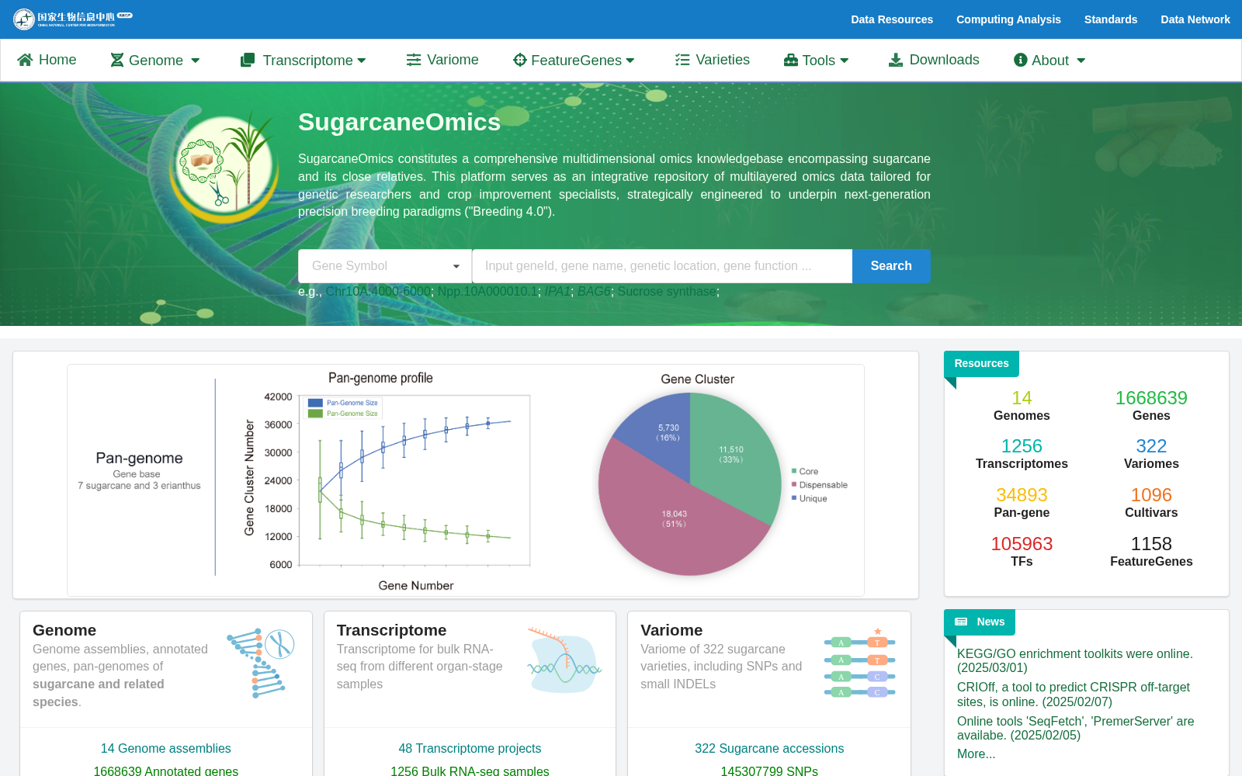Click the example link Chr10A:4000-6000
This screenshot has width=1242, height=776.
(x=378, y=292)
